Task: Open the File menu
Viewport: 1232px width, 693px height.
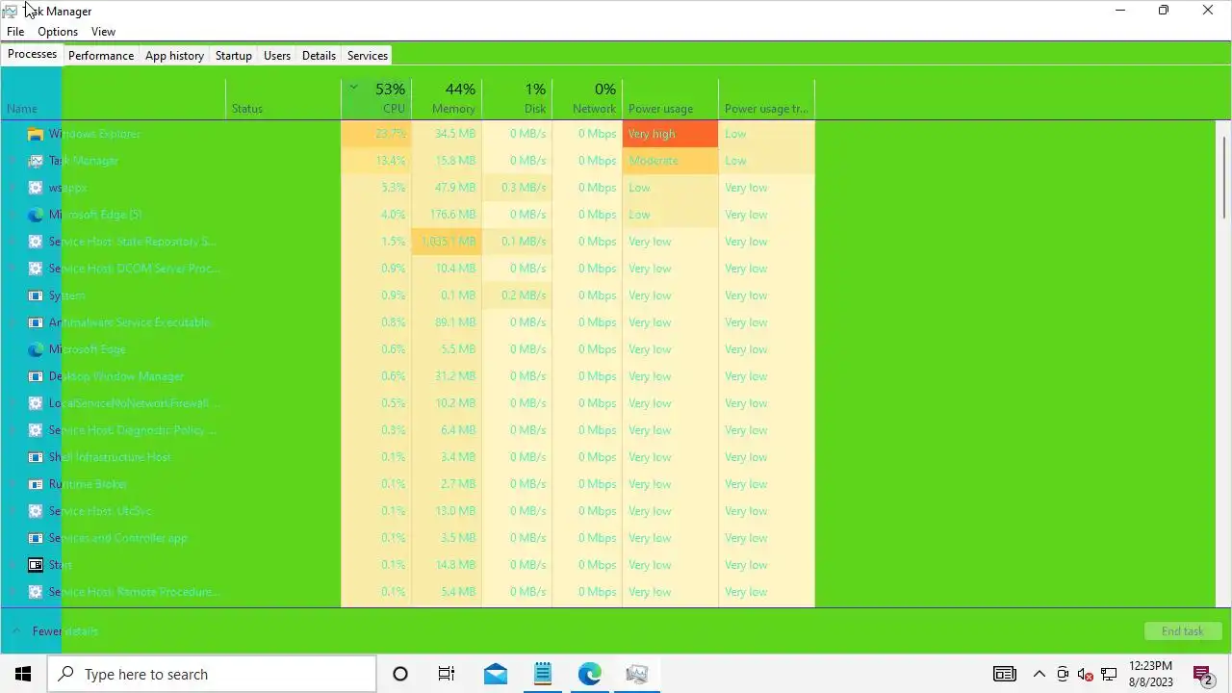Action: click(15, 32)
